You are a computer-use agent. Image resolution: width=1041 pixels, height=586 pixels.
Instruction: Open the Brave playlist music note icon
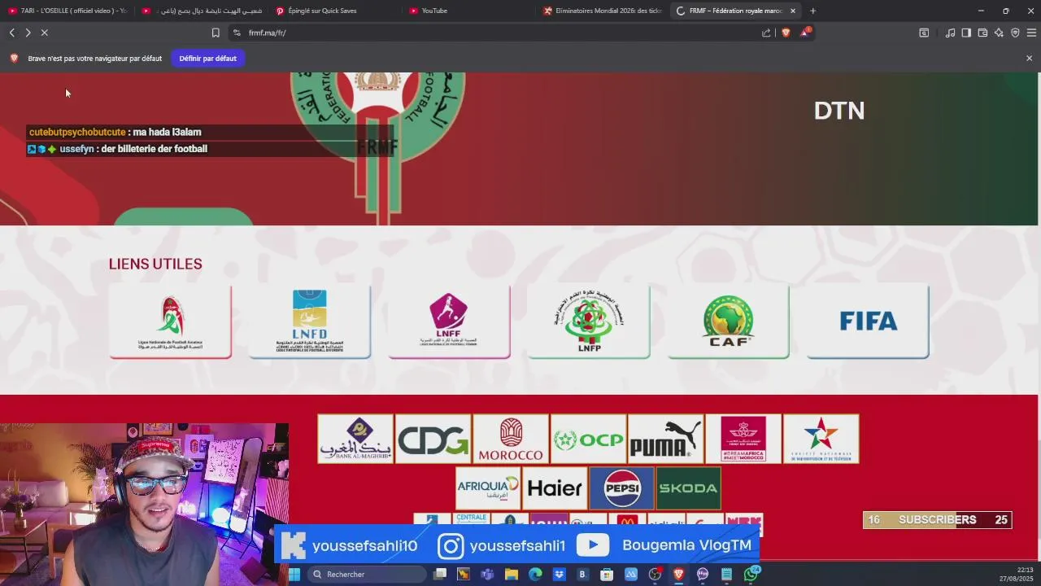(x=950, y=33)
